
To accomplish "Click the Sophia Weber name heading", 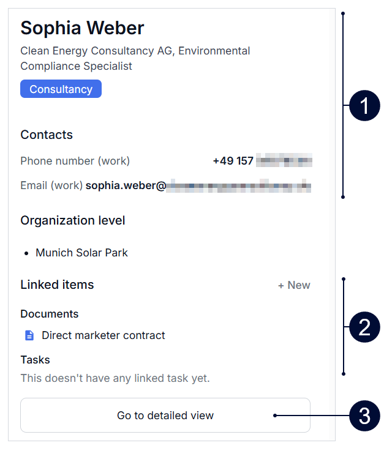I will [82, 28].
